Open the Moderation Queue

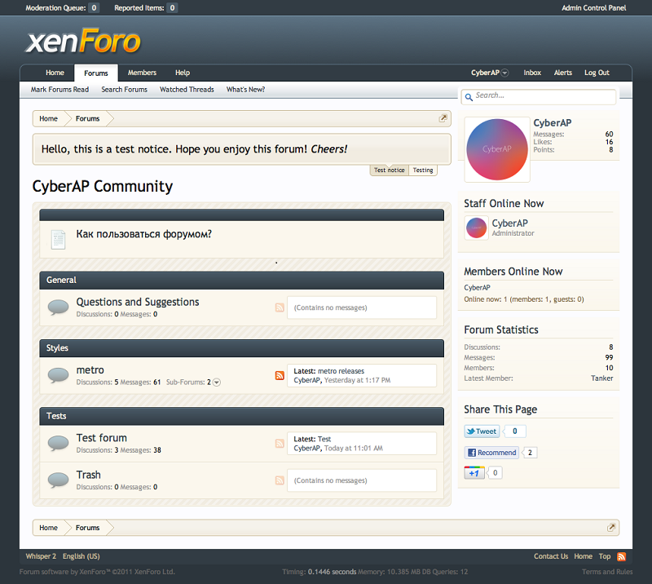(63, 8)
